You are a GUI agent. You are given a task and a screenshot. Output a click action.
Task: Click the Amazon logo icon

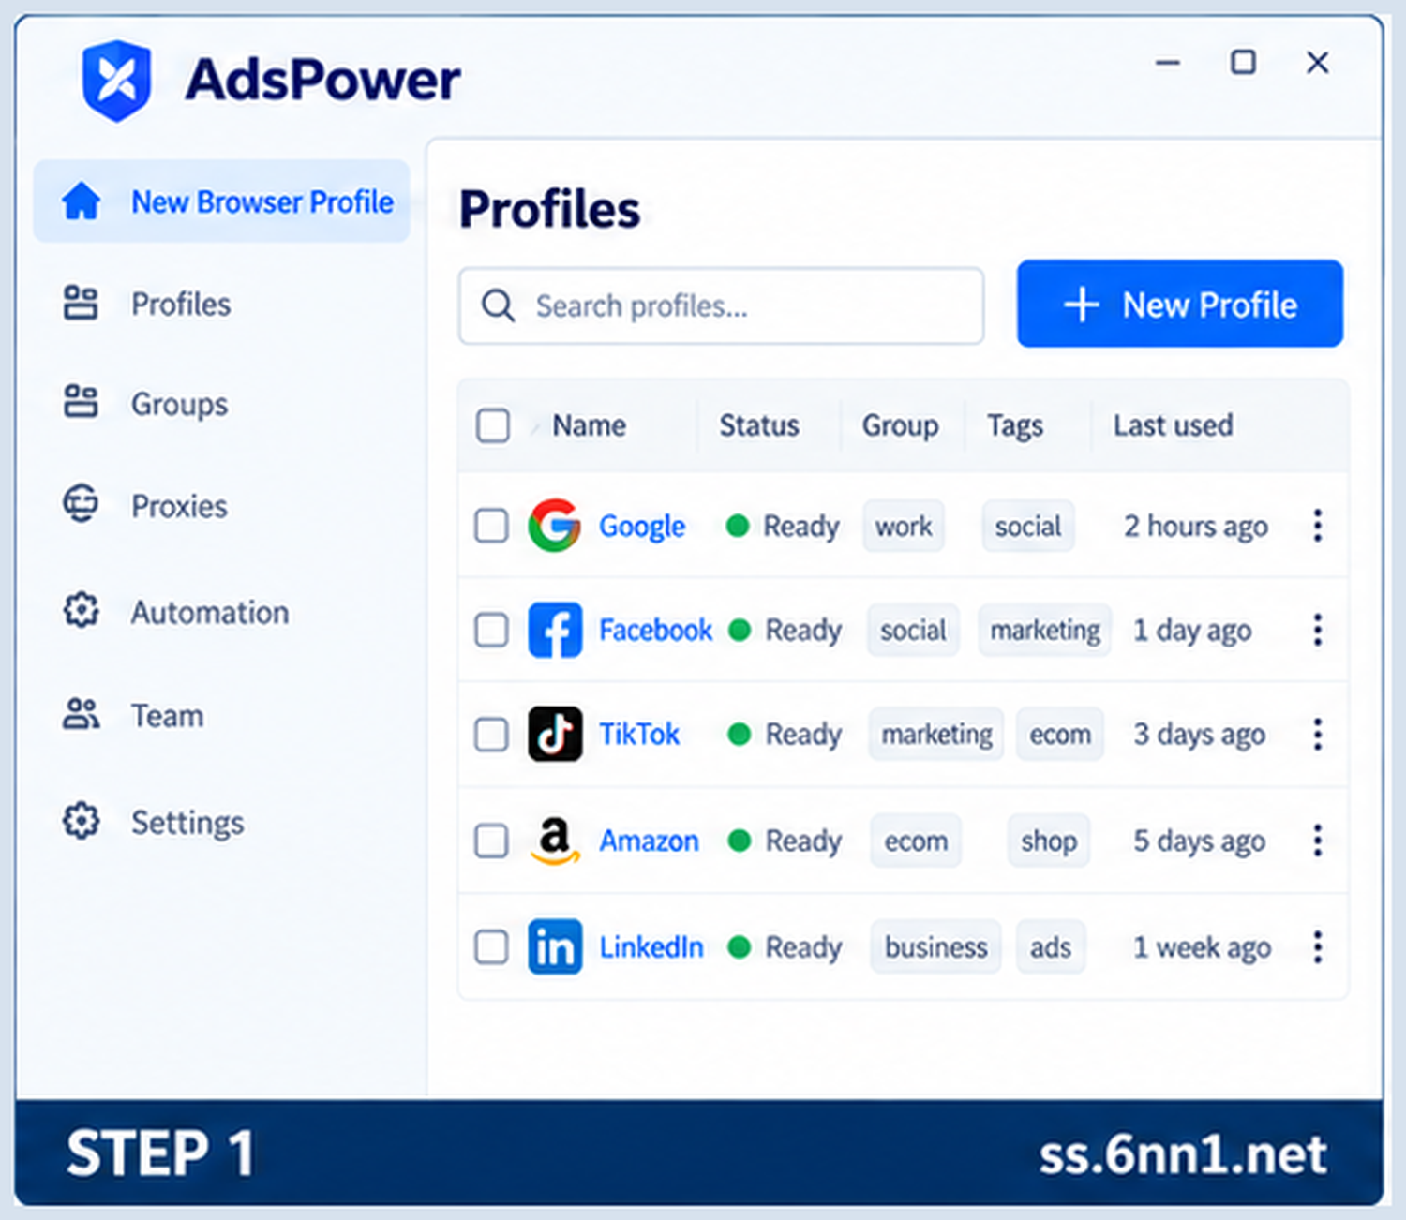click(555, 840)
